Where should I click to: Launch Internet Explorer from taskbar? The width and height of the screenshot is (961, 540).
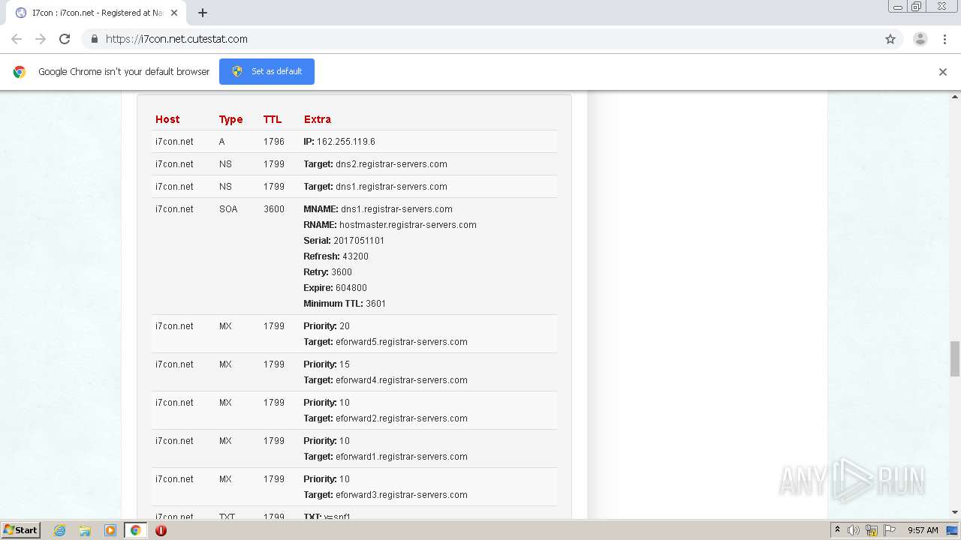(60, 530)
